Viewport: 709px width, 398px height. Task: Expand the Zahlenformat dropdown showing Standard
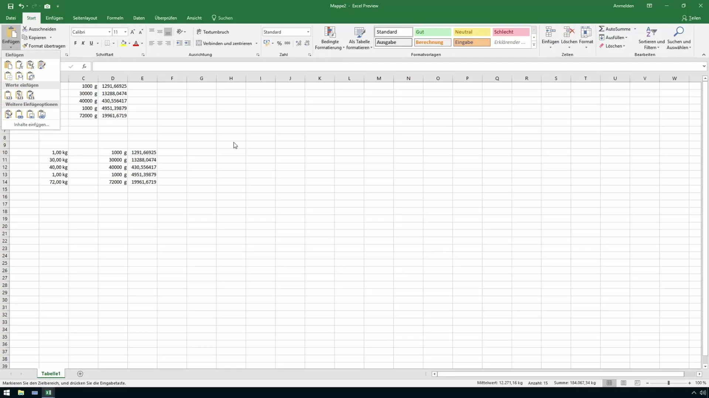tap(308, 32)
